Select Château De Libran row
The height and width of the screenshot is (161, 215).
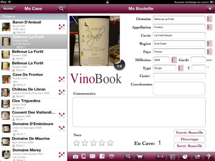pos(34,93)
